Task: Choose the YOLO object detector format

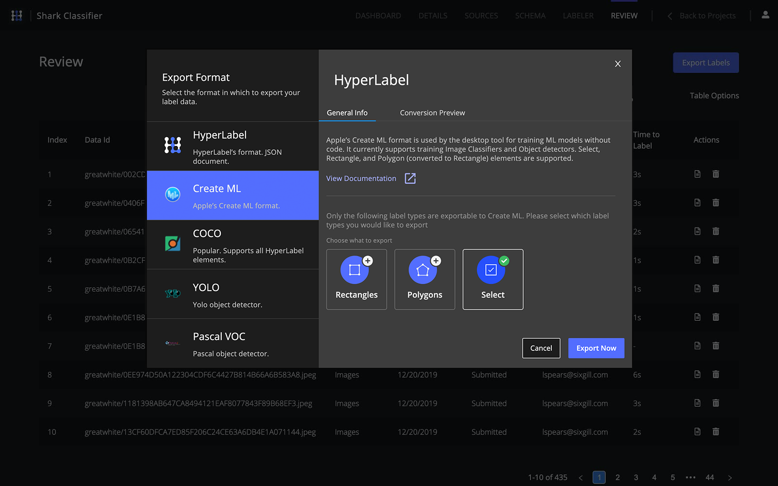Action: (233, 294)
